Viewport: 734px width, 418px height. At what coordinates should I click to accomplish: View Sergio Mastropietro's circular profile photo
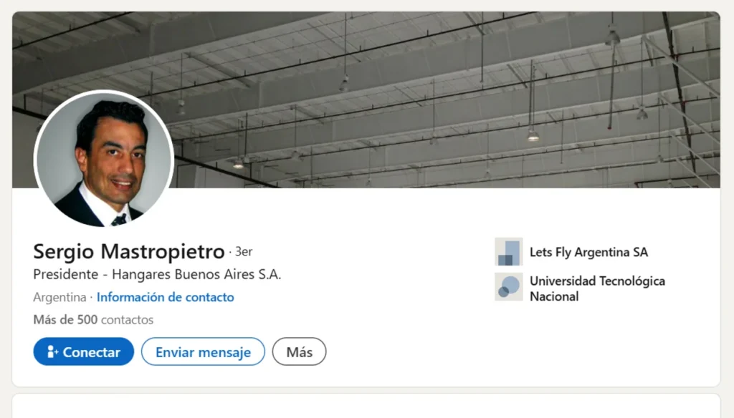[104, 159]
